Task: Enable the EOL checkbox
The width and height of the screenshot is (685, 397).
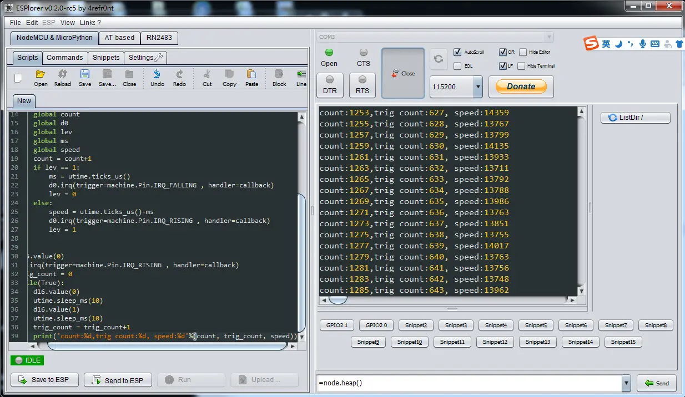Action: pos(457,66)
